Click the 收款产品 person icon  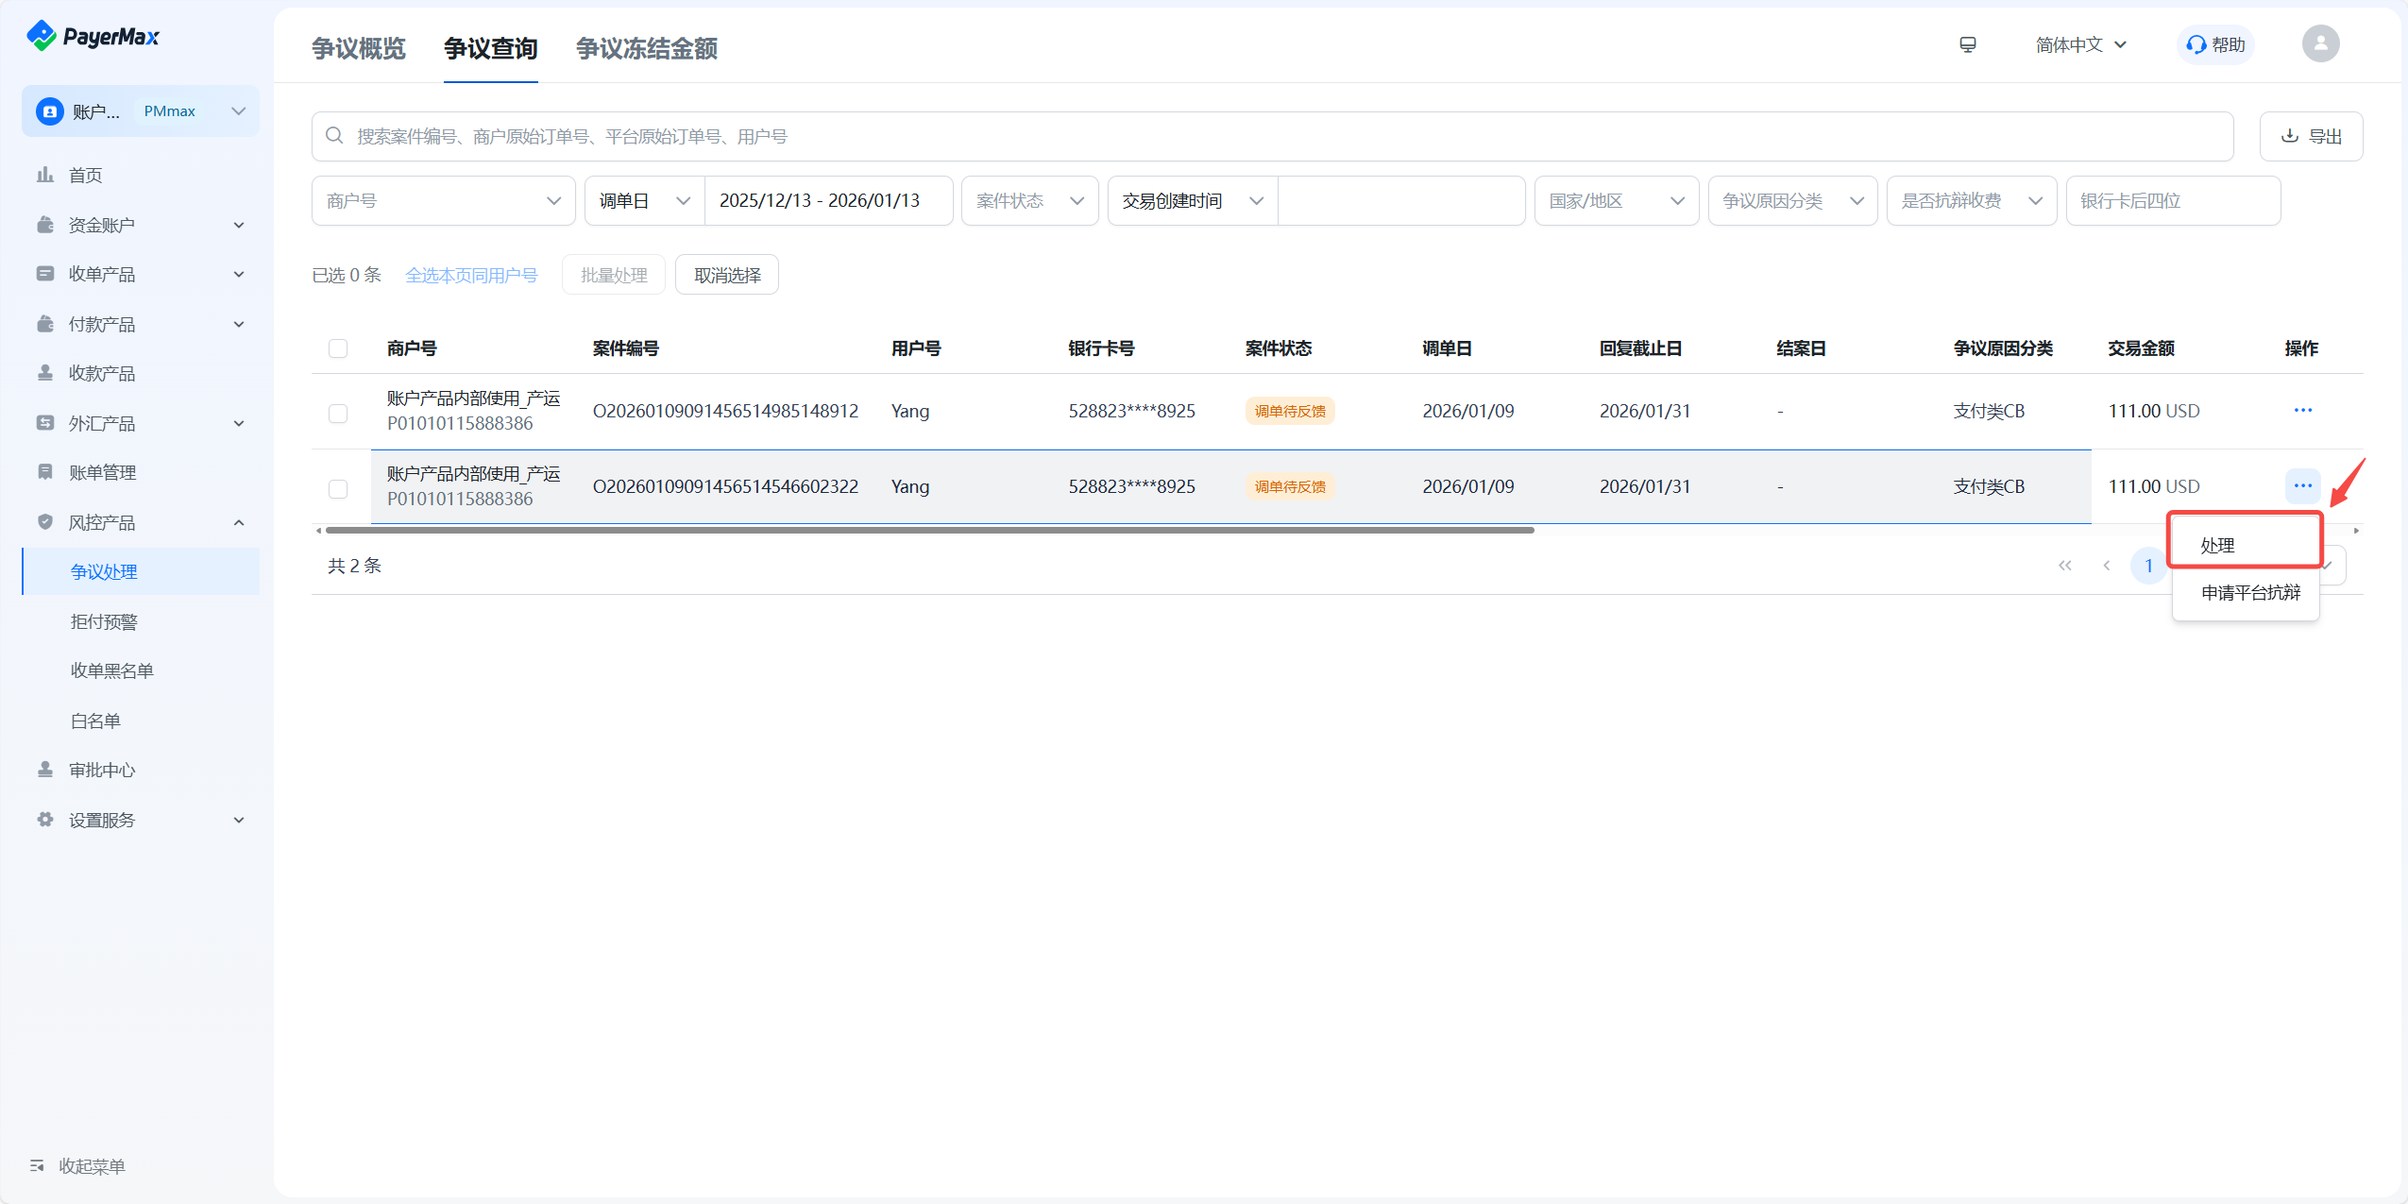(45, 373)
